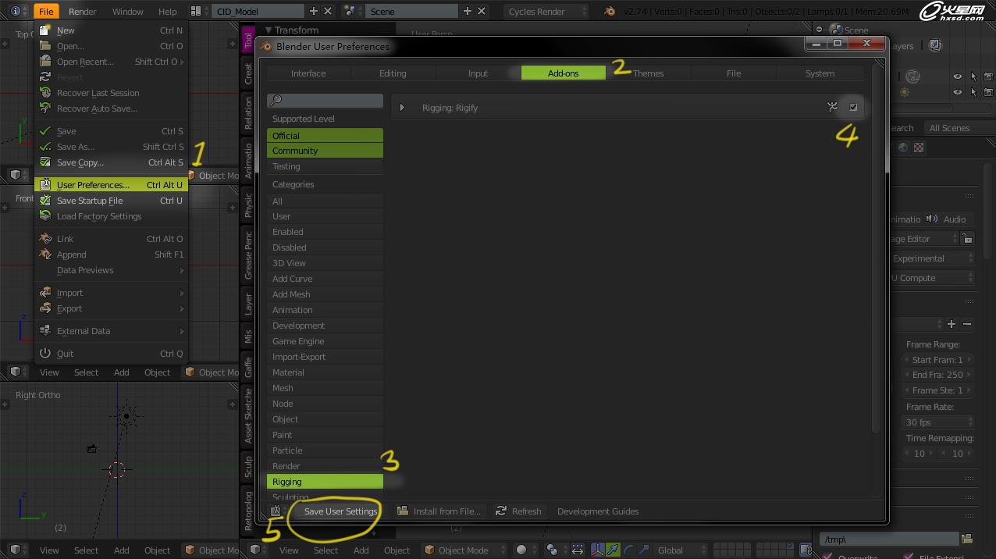Image resolution: width=996 pixels, height=559 pixels.
Task: Click User Preferences in File menu
Action: pos(111,185)
